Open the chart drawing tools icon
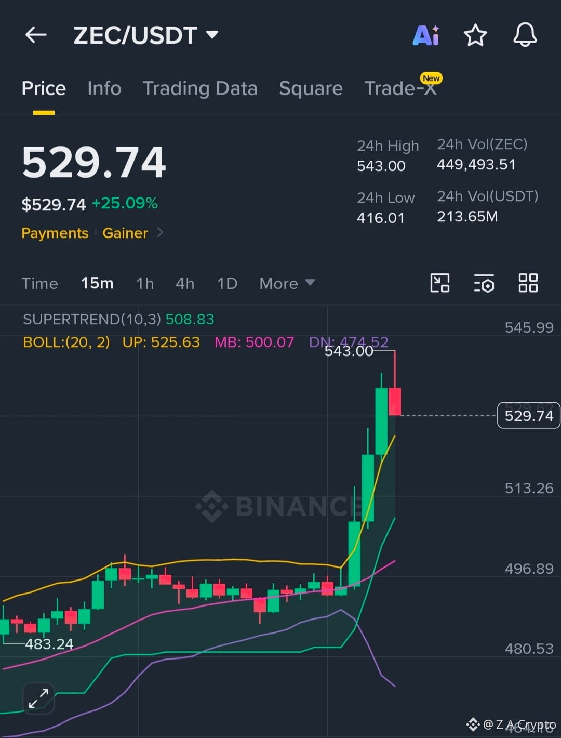561x738 pixels. (x=440, y=283)
